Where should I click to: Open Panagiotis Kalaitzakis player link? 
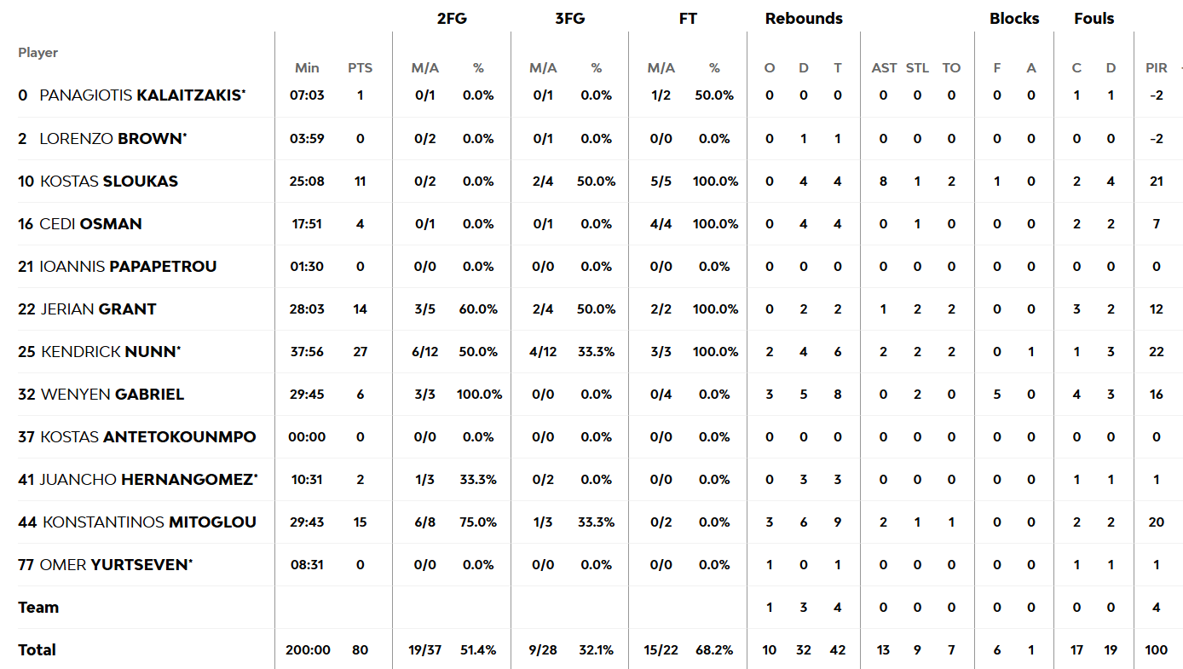click(142, 95)
